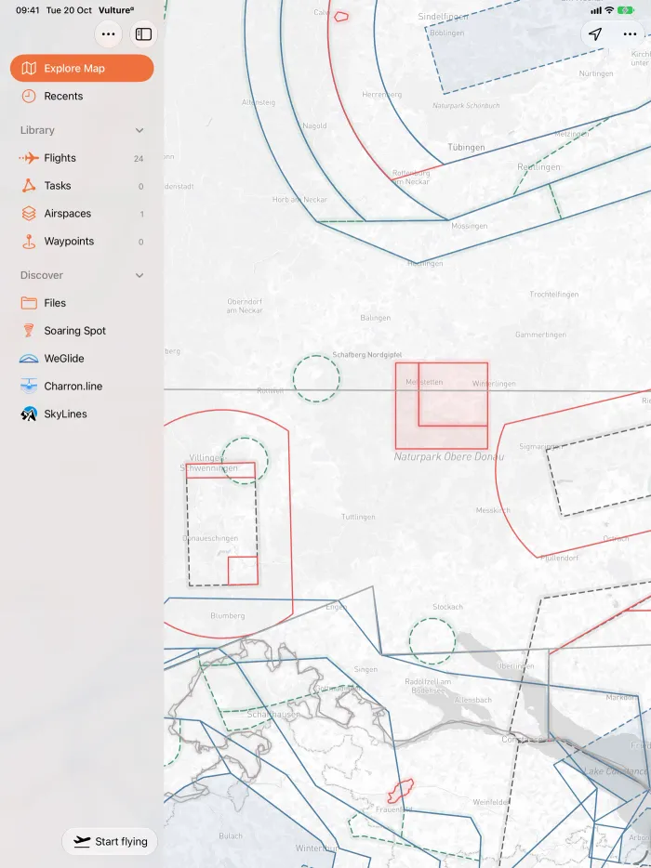Click the Discover section header

82,275
